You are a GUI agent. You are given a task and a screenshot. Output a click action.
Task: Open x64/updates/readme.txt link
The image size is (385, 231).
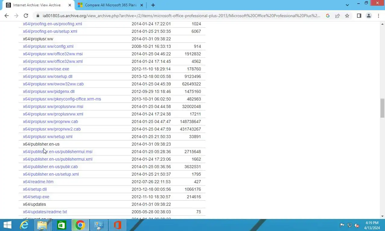tap(45, 212)
